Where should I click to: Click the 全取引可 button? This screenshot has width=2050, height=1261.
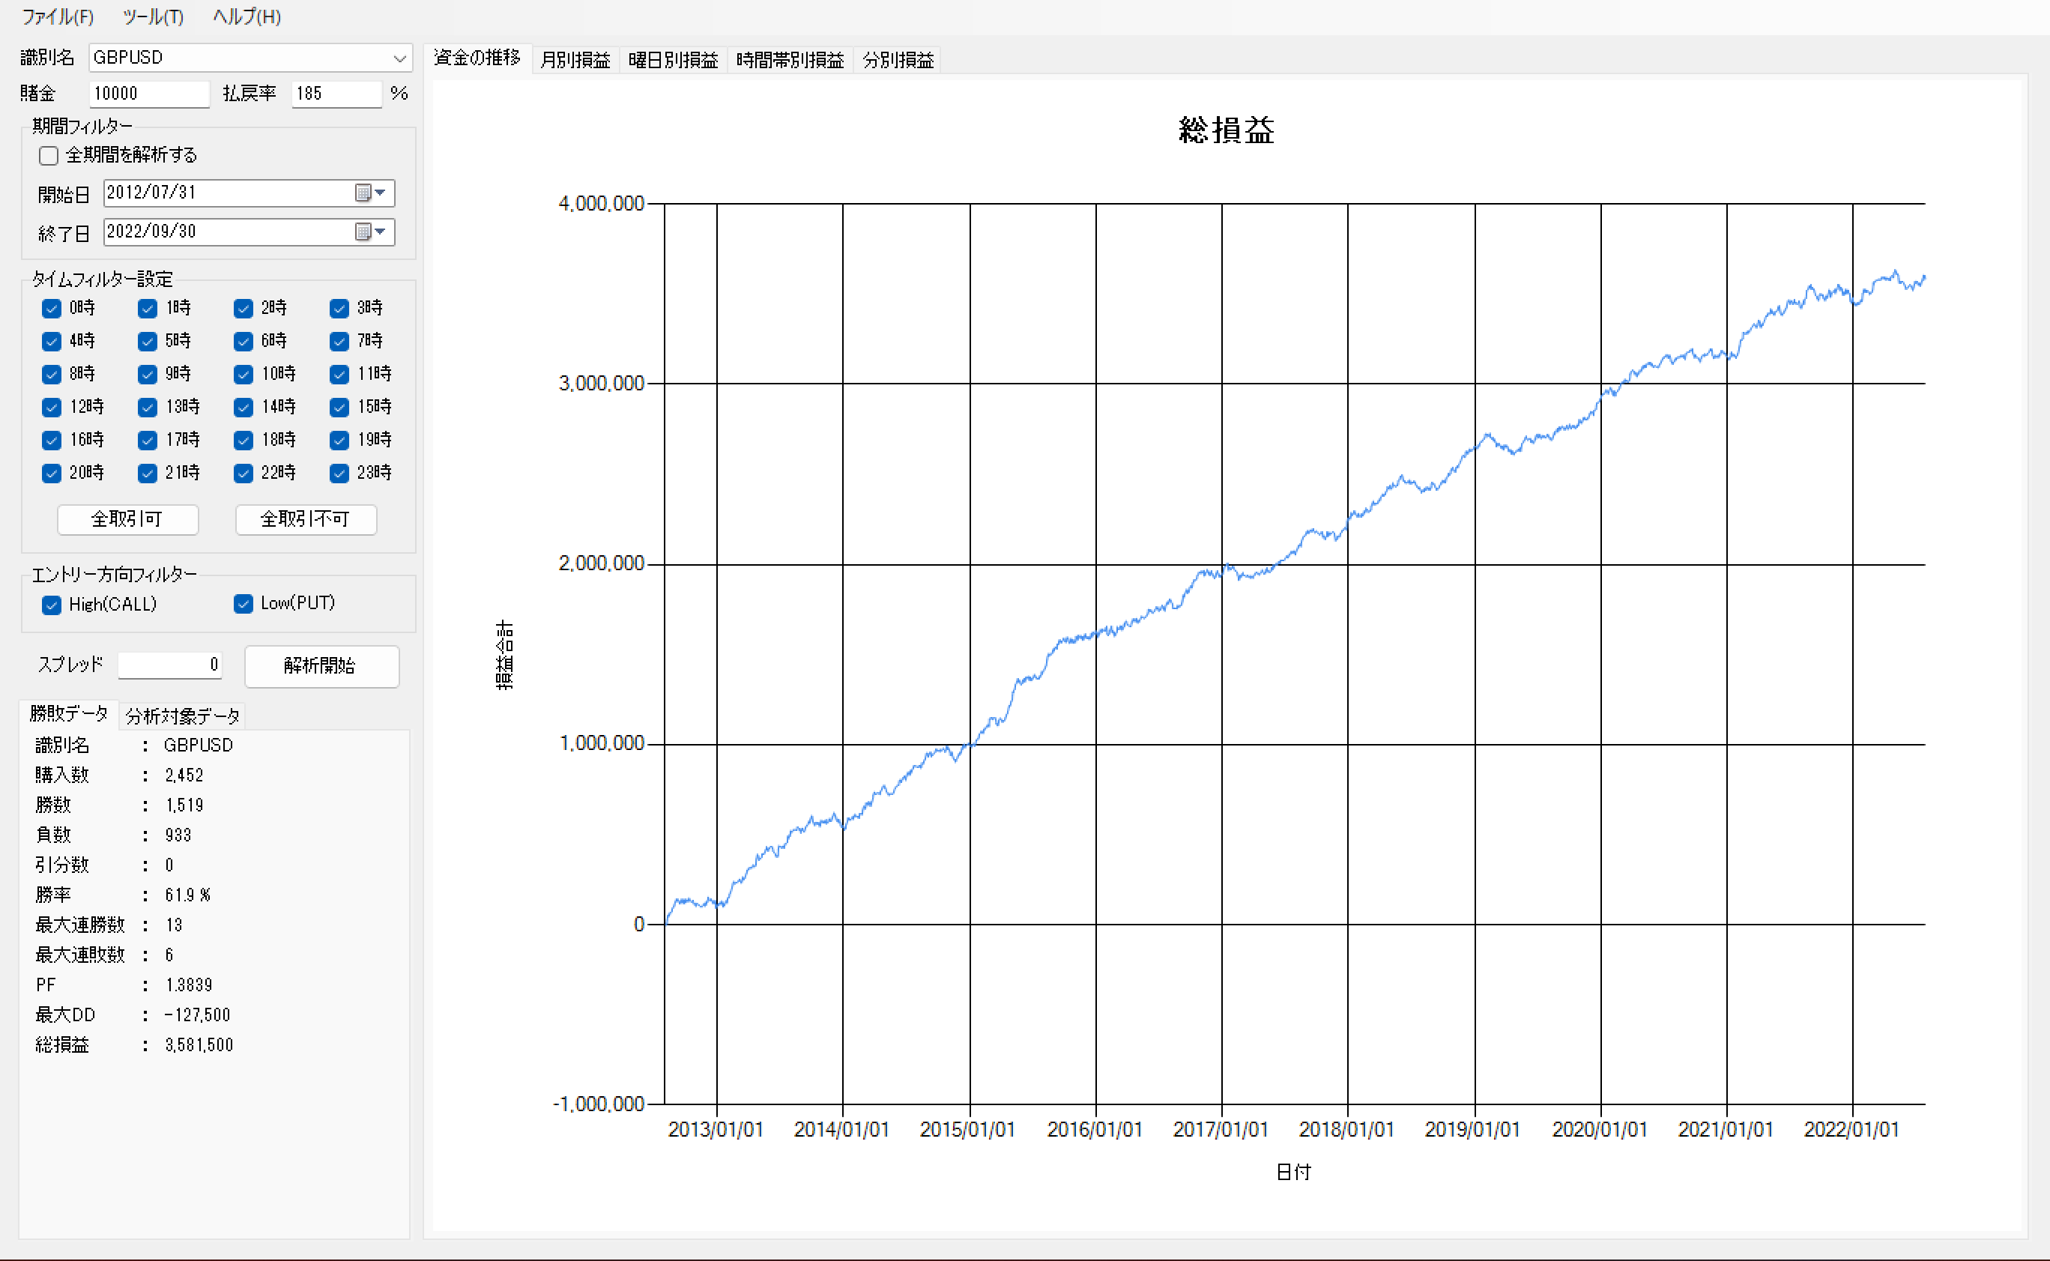point(127,519)
